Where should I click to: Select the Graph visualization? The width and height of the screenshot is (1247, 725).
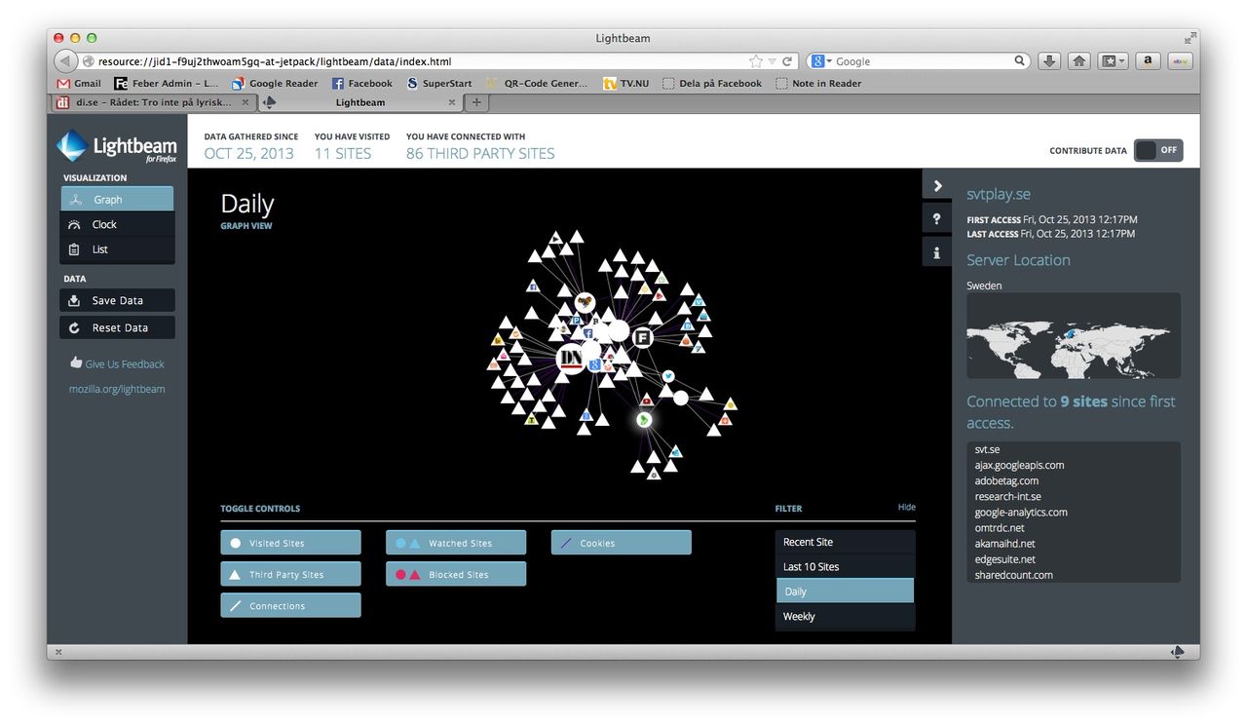[x=117, y=199]
